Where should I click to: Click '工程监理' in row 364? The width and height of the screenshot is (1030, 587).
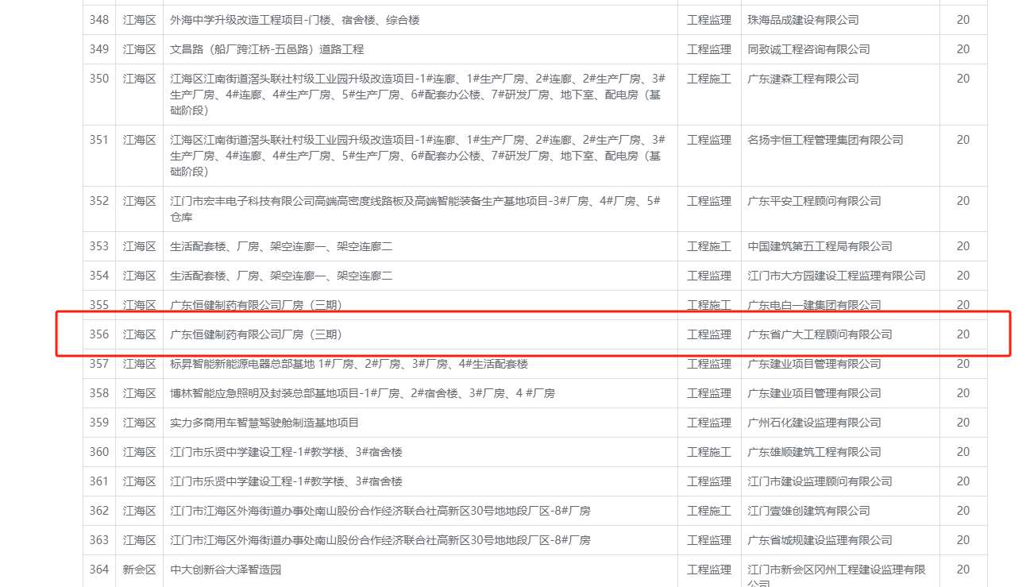709,570
